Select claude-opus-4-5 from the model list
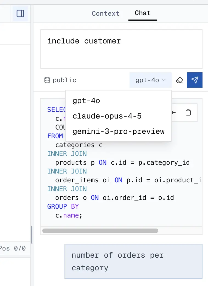This screenshot has height=286, width=208. [x=107, y=116]
